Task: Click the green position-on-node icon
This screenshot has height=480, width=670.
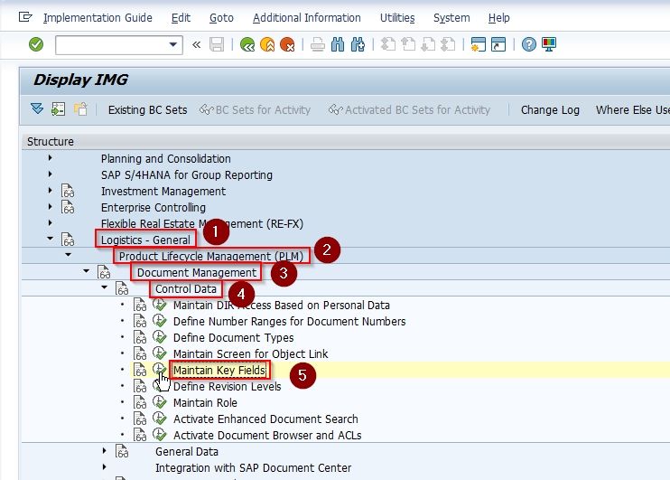Action: (x=58, y=109)
